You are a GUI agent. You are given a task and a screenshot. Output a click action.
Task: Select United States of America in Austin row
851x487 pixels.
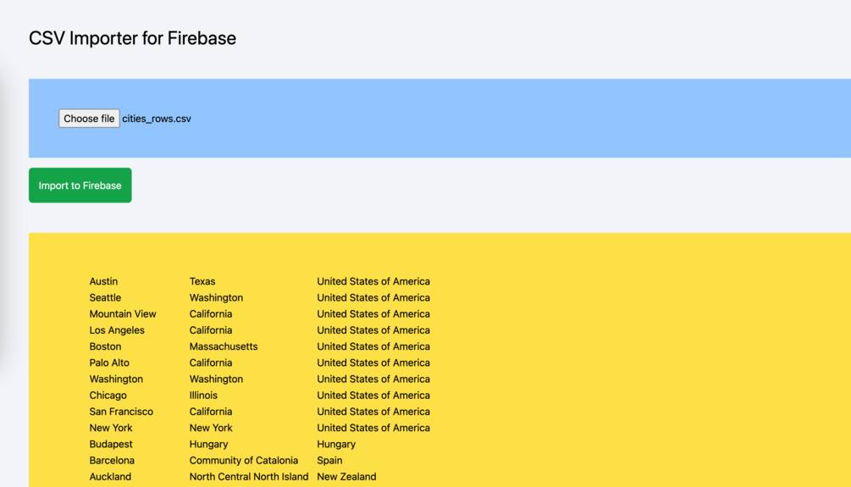373,281
